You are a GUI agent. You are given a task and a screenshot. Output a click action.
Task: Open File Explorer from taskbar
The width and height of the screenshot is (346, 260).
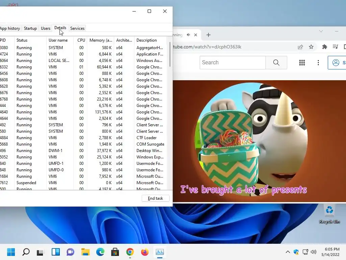point(85,252)
